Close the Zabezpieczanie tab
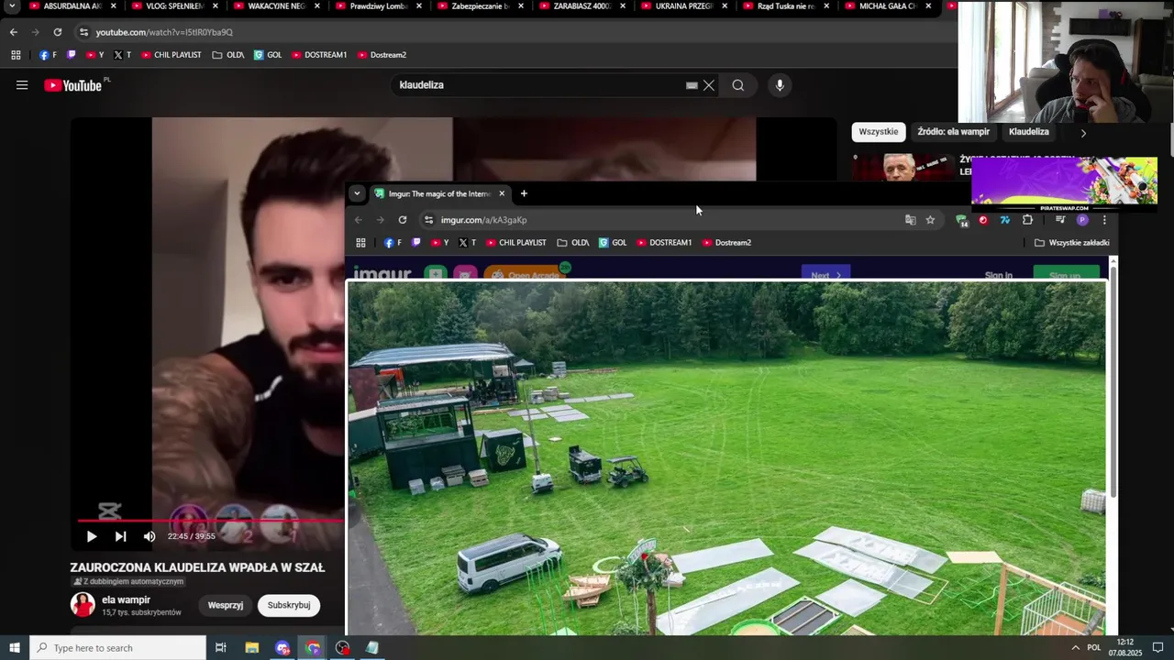Image resolution: width=1174 pixels, height=660 pixels. click(x=521, y=6)
